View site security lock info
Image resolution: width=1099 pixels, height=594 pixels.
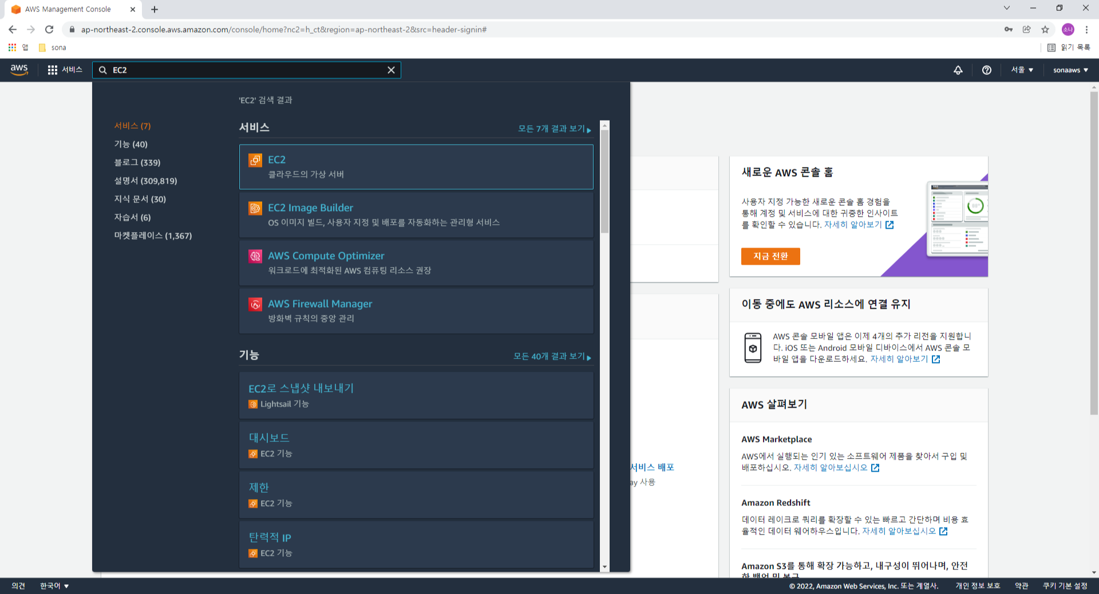[72, 29]
